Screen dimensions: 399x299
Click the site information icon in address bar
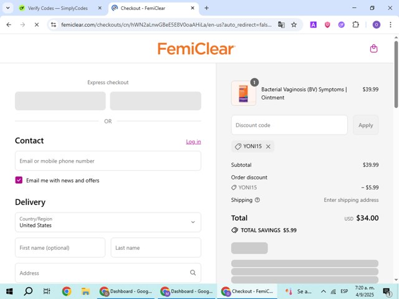coord(54,25)
